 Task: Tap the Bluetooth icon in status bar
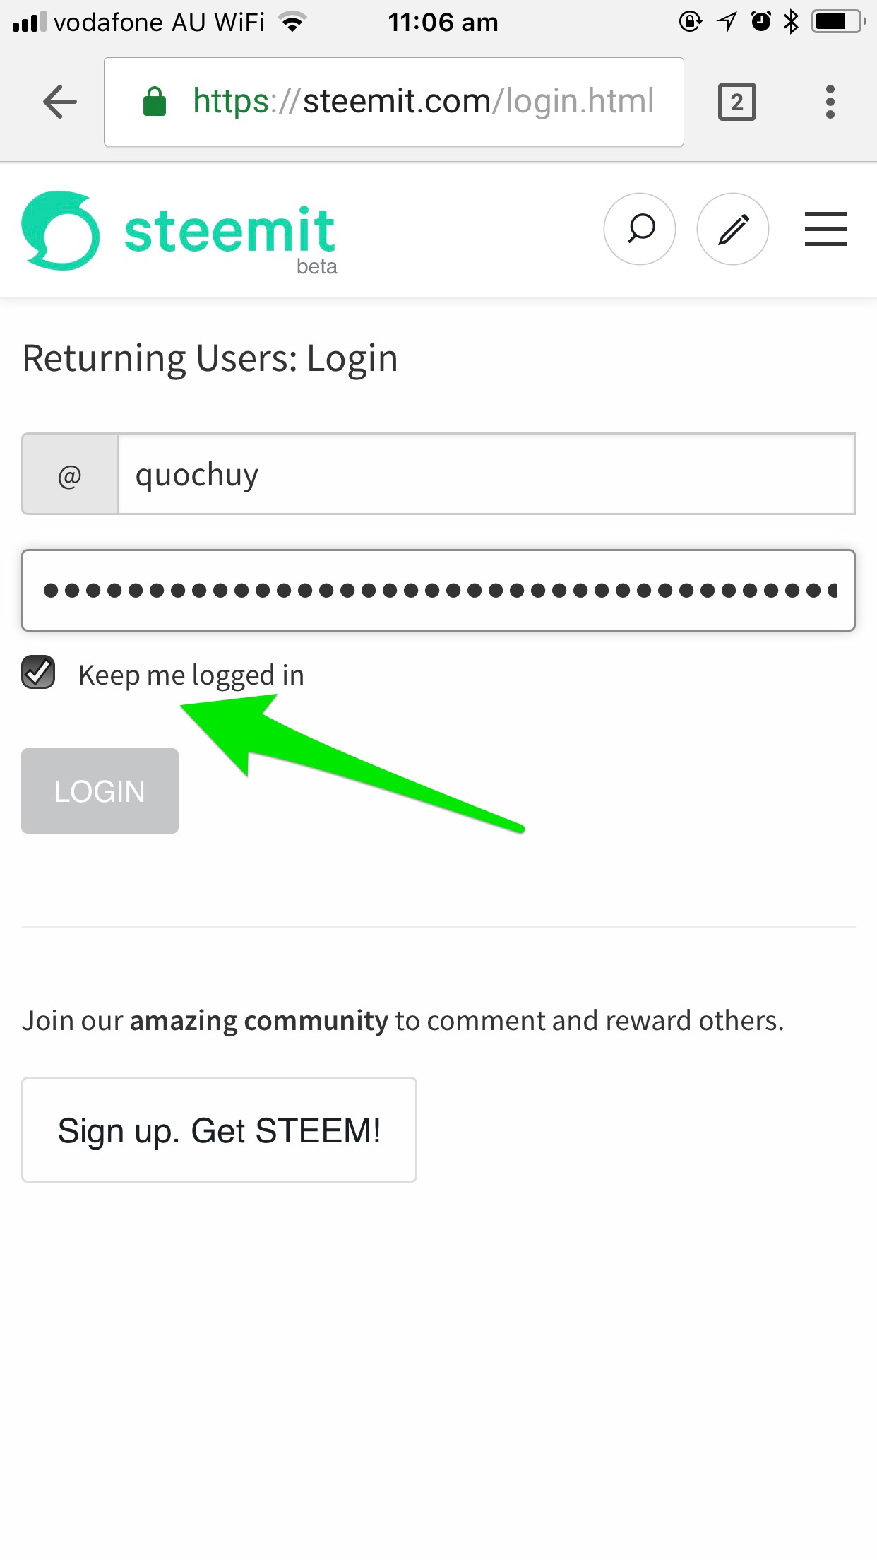(792, 22)
